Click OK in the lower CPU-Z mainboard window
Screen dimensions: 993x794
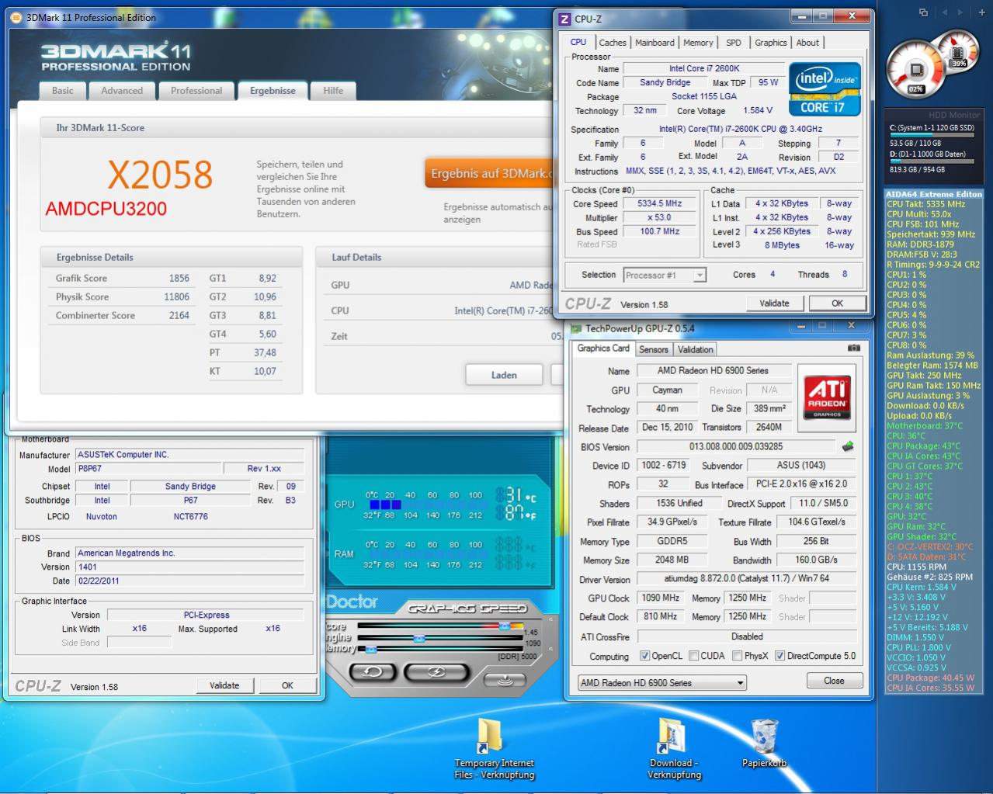(x=287, y=685)
